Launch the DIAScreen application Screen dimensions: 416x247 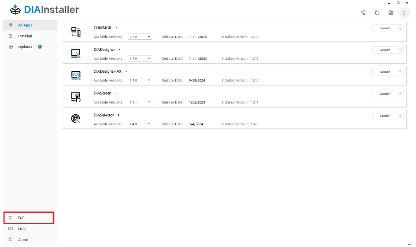[385, 94]
